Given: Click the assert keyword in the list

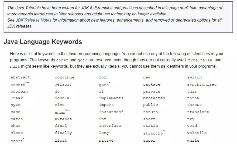Looking at the screenshot, I should (18, 85).
